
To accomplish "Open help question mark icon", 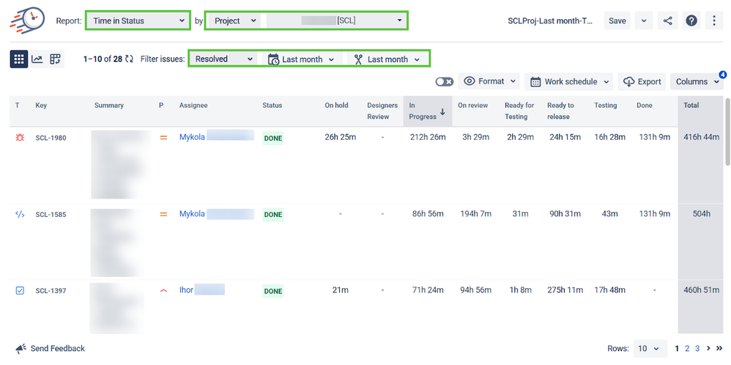I will (x=692, y=21).
